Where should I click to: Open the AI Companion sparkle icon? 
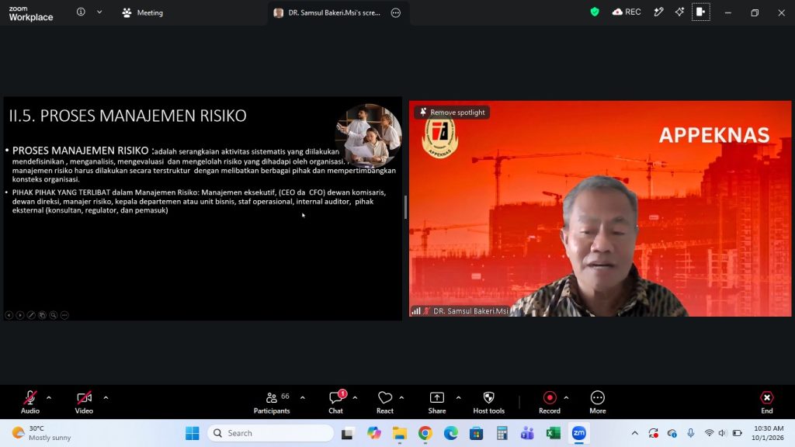[x=679, y=12]
